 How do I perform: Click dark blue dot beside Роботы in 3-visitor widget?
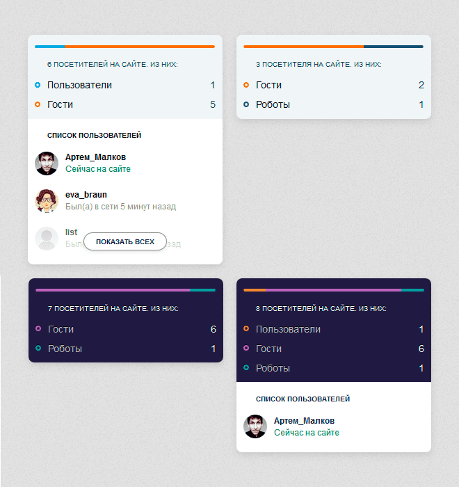(246, 104)
